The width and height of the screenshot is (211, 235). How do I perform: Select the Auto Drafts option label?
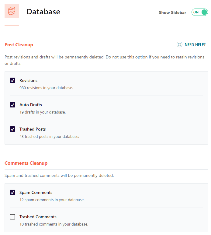pyautogui.click(x=31, y=105)
